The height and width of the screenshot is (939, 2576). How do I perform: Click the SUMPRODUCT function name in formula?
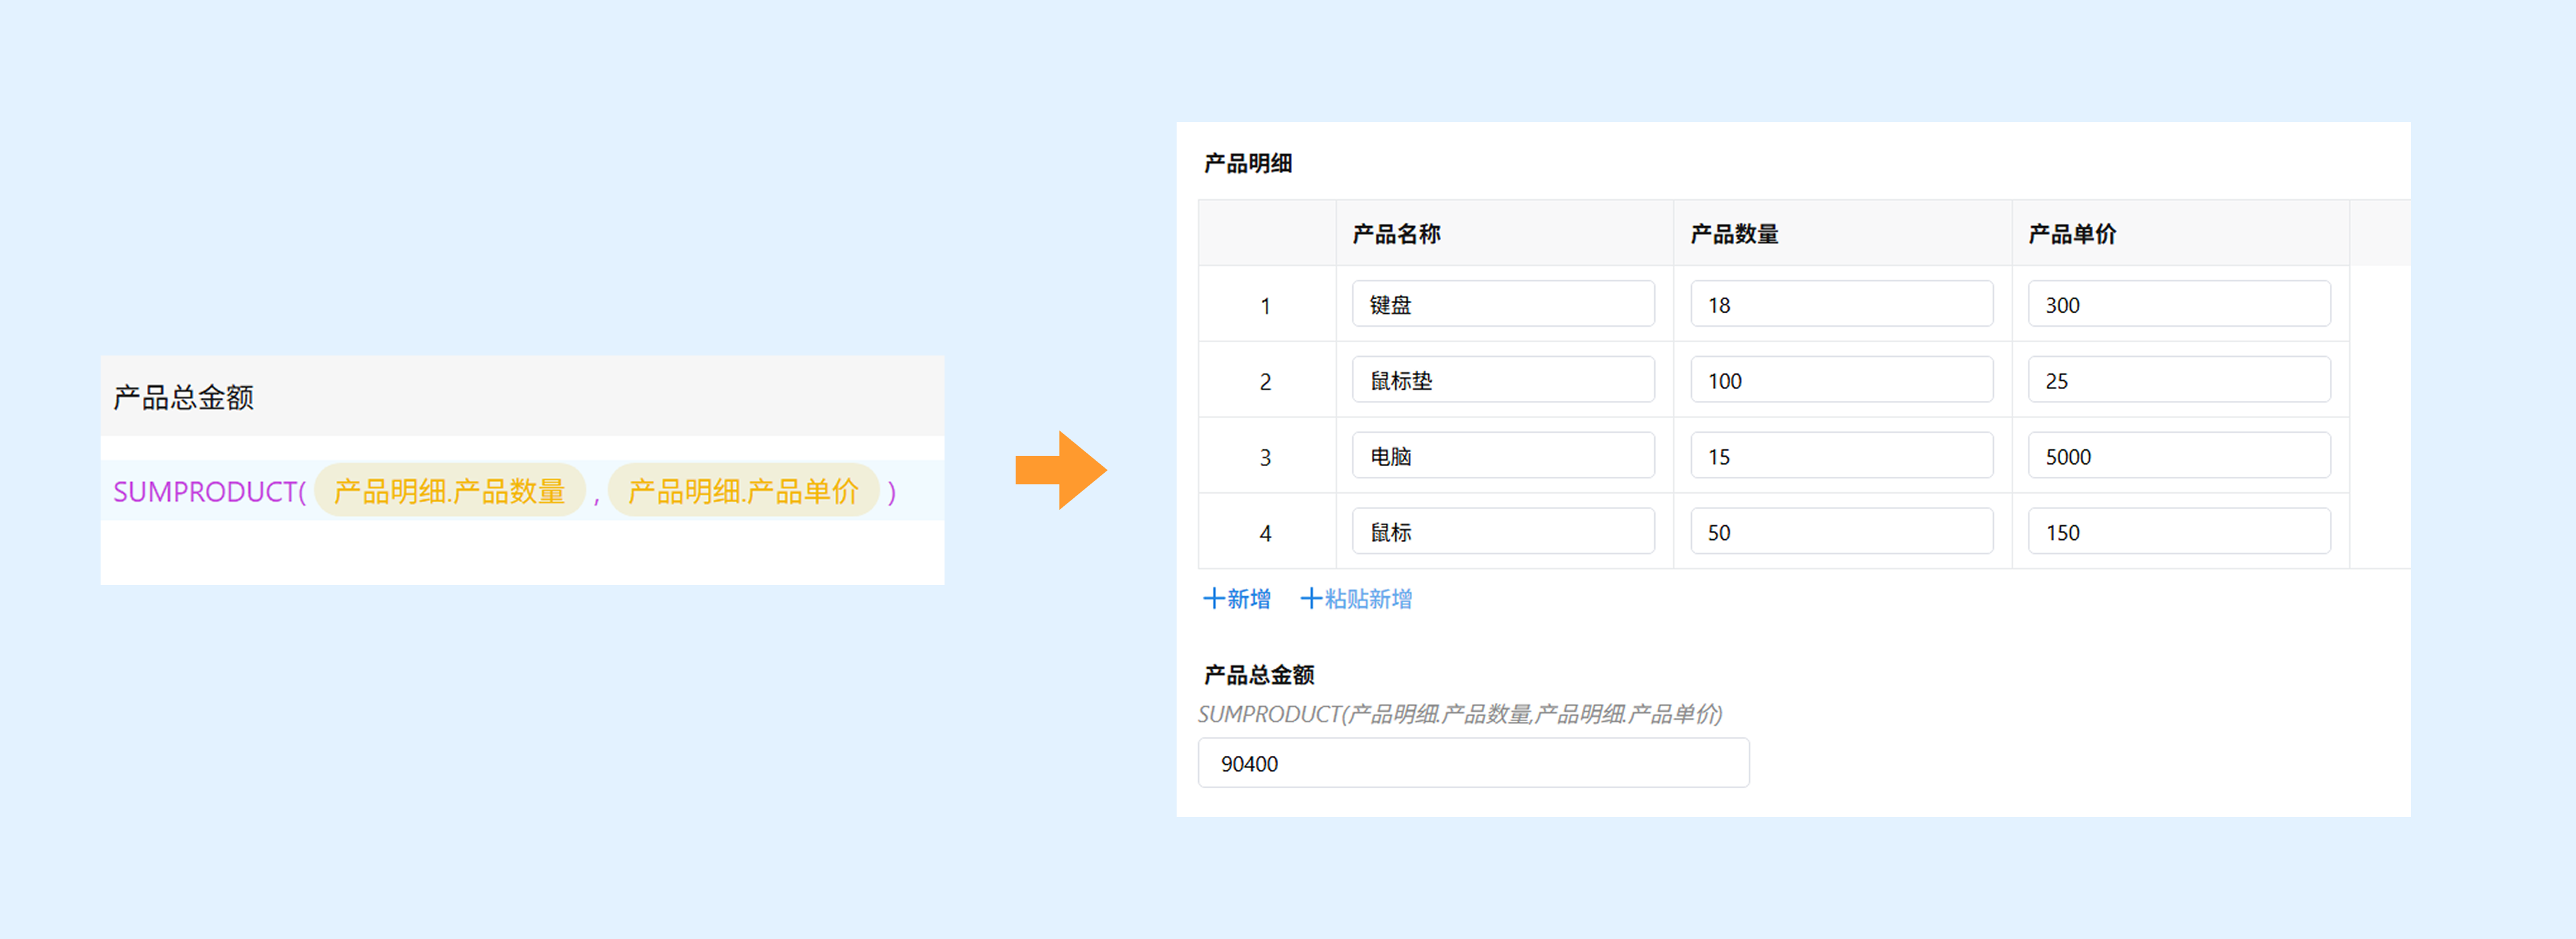tap(205, 491)
